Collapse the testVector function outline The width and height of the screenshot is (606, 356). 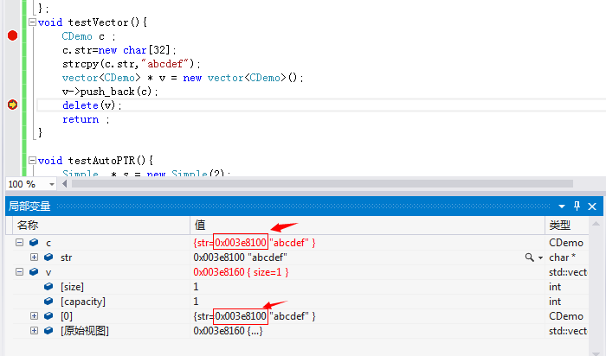point(33,22)
